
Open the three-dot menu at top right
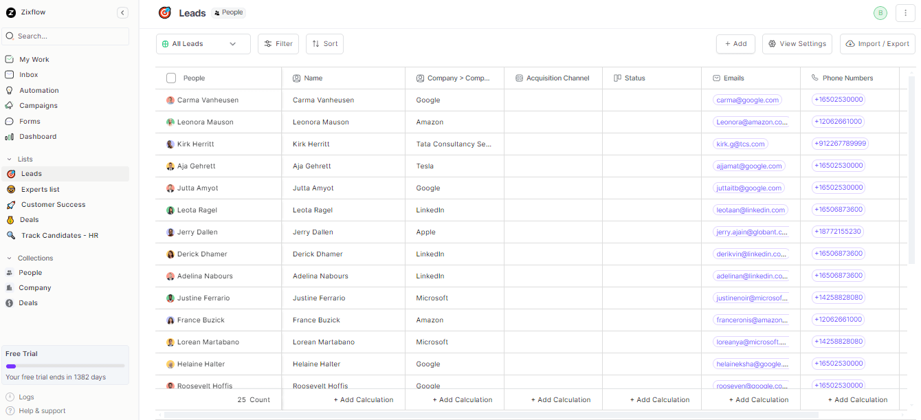pyautogui.click(x=905, y=12)
